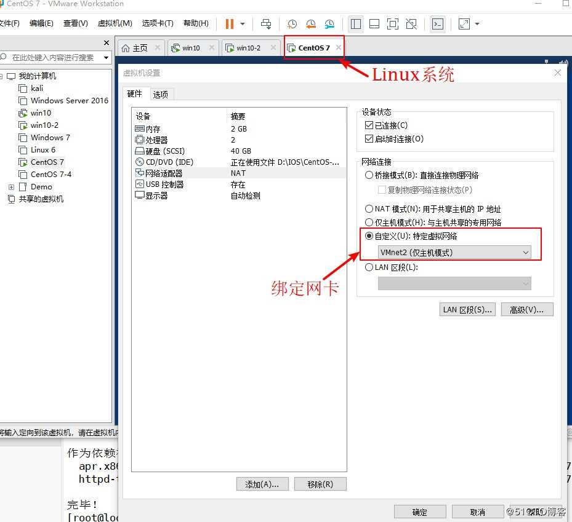Viewport: 572px width, 522px height.
Task: Select 桥接模式(B) radio button
Action: point(369,175)
